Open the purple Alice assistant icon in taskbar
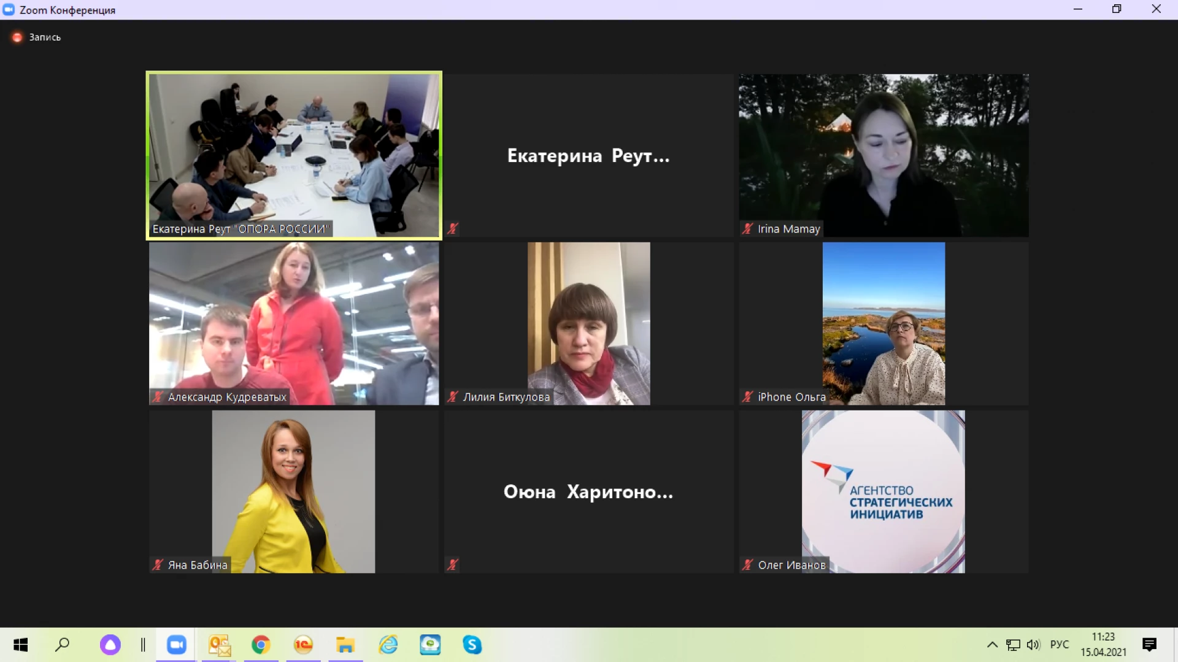The width and height of the screenshot is (1178, 662). click(110, 645)
